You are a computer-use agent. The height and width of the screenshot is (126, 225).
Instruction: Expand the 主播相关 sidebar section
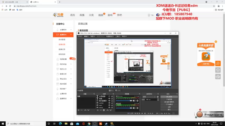tap(71, 30)
